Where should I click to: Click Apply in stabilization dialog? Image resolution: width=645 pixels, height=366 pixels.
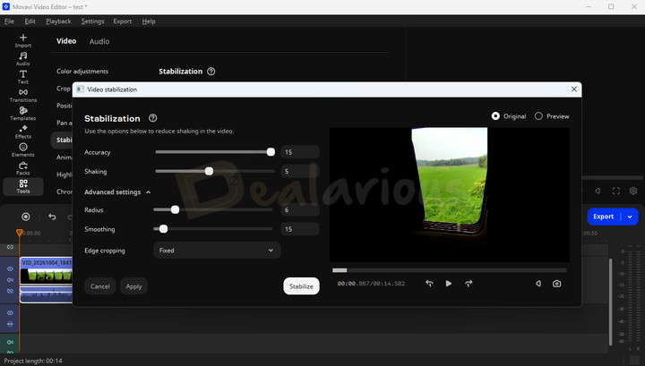(x=133, y=285)
